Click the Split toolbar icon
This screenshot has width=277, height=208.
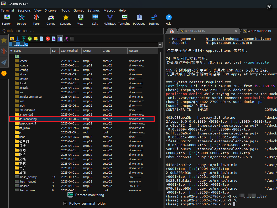click(x=95, y=20)
